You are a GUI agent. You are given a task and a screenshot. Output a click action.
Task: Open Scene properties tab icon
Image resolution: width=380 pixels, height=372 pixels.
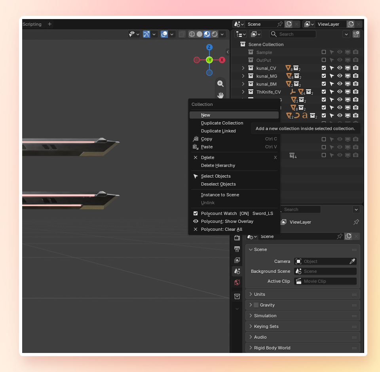point(237,271)
